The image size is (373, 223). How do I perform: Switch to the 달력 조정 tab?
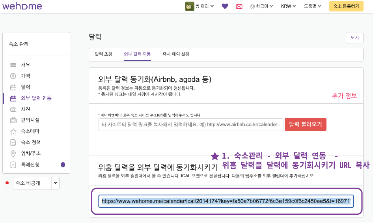click(x=103, y=54)
